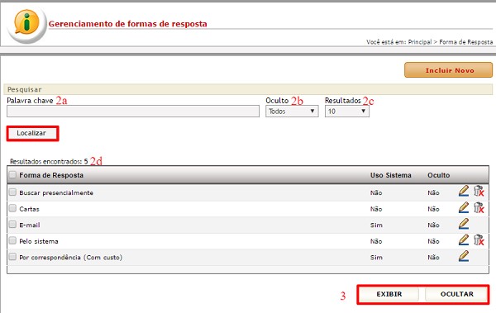
Task: Edit the Buscar presencialmente entry pencil icon
Action: click(x=464, y=192)
